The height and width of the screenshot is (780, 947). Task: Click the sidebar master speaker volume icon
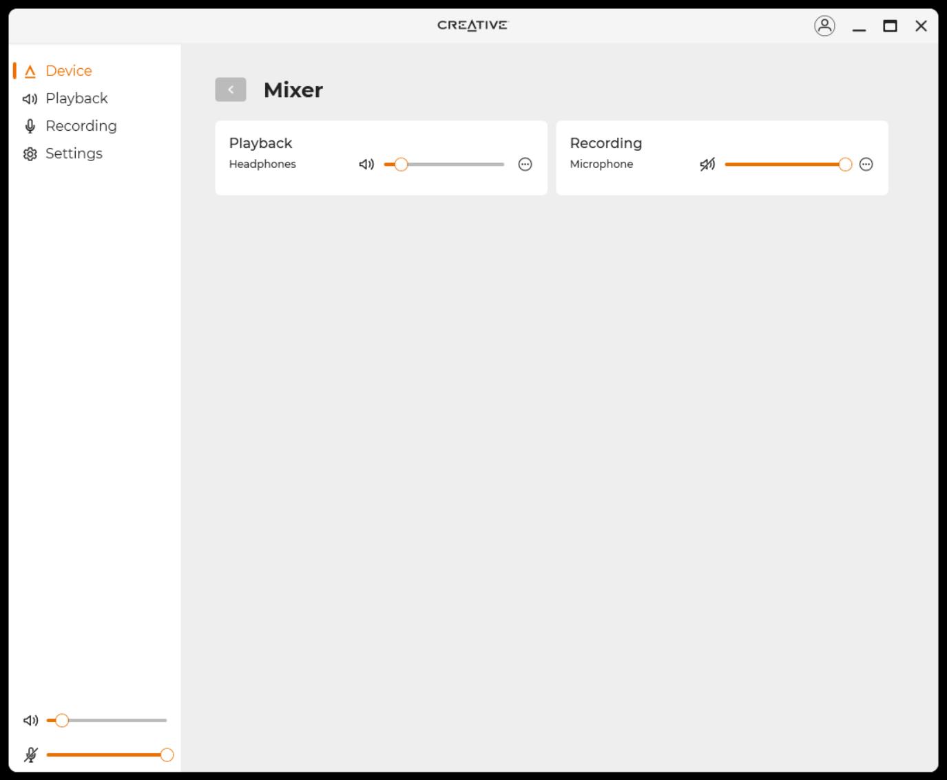30,721
